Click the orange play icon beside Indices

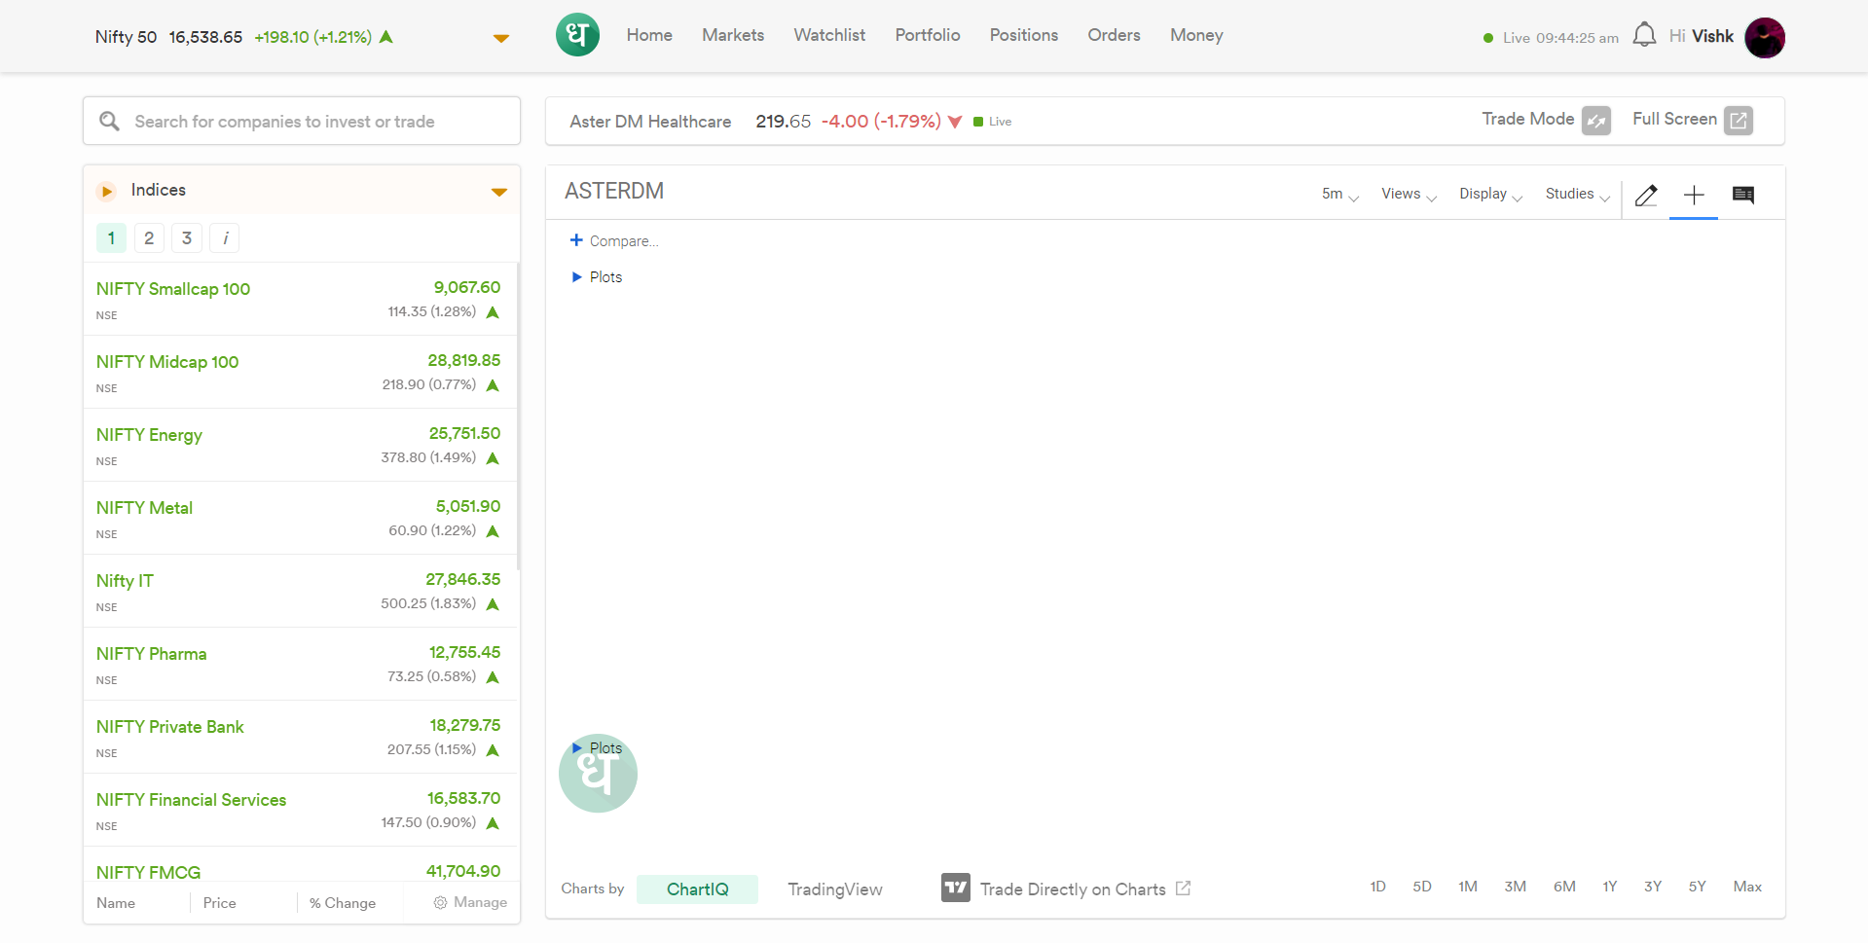point(107,191)
